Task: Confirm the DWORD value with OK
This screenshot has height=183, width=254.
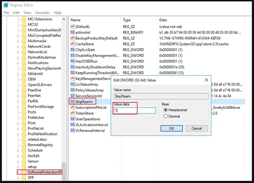Action: (x=171, y=128)
